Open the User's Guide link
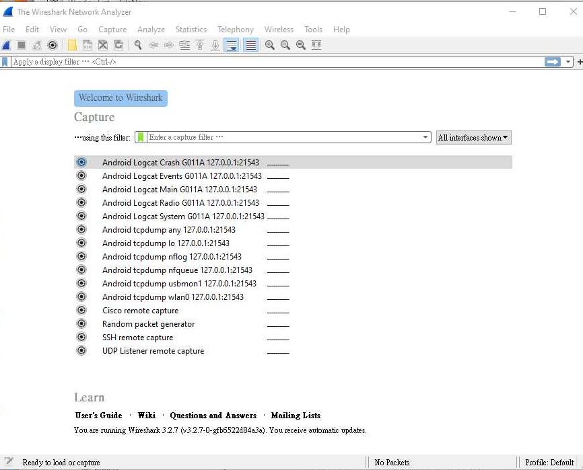 tap(98, 415)
